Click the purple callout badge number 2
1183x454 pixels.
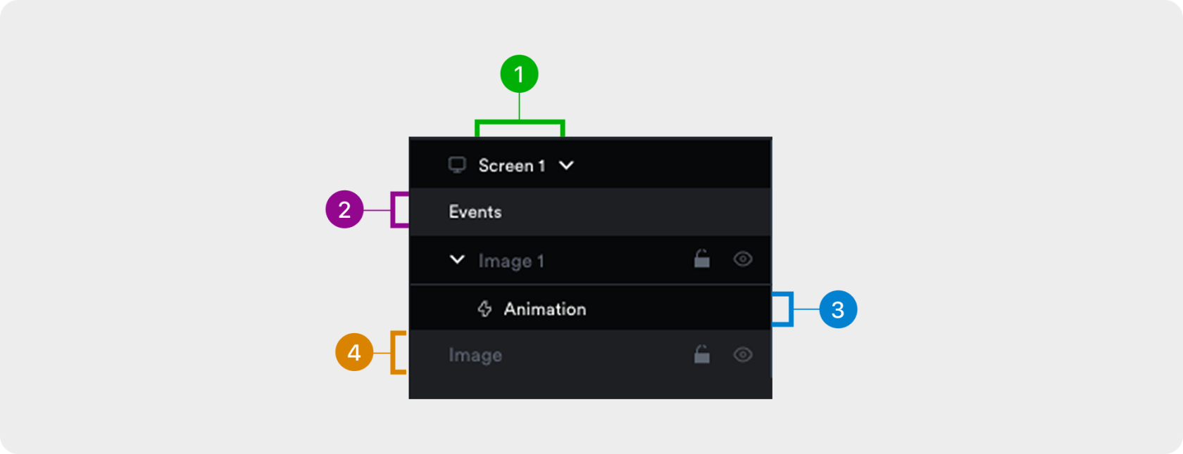344,209
